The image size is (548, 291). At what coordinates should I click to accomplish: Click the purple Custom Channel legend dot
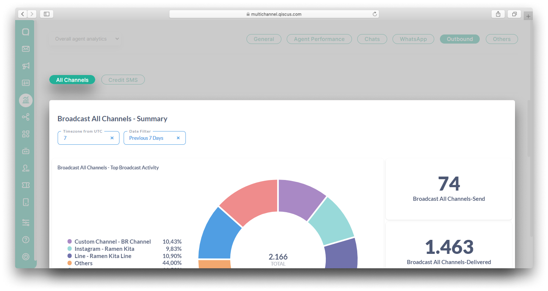pos(69,241)
